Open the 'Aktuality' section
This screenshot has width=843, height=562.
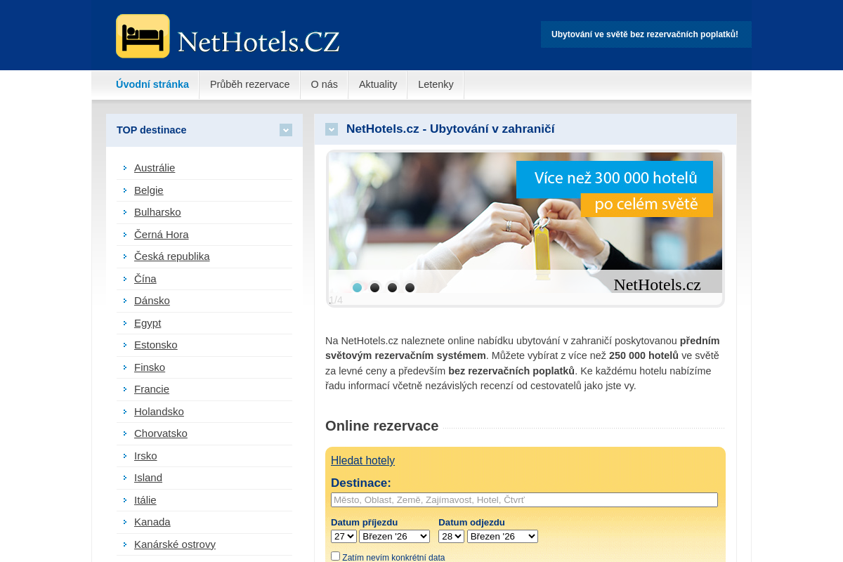coord(377,84)
